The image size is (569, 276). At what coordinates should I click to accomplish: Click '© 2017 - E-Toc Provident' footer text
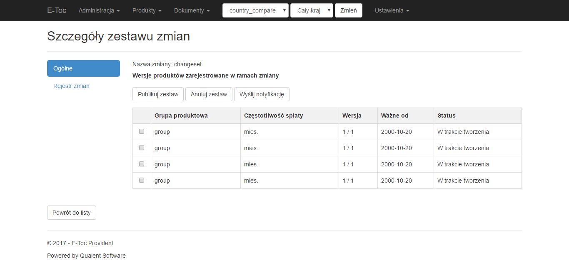(x=80, y=243)
